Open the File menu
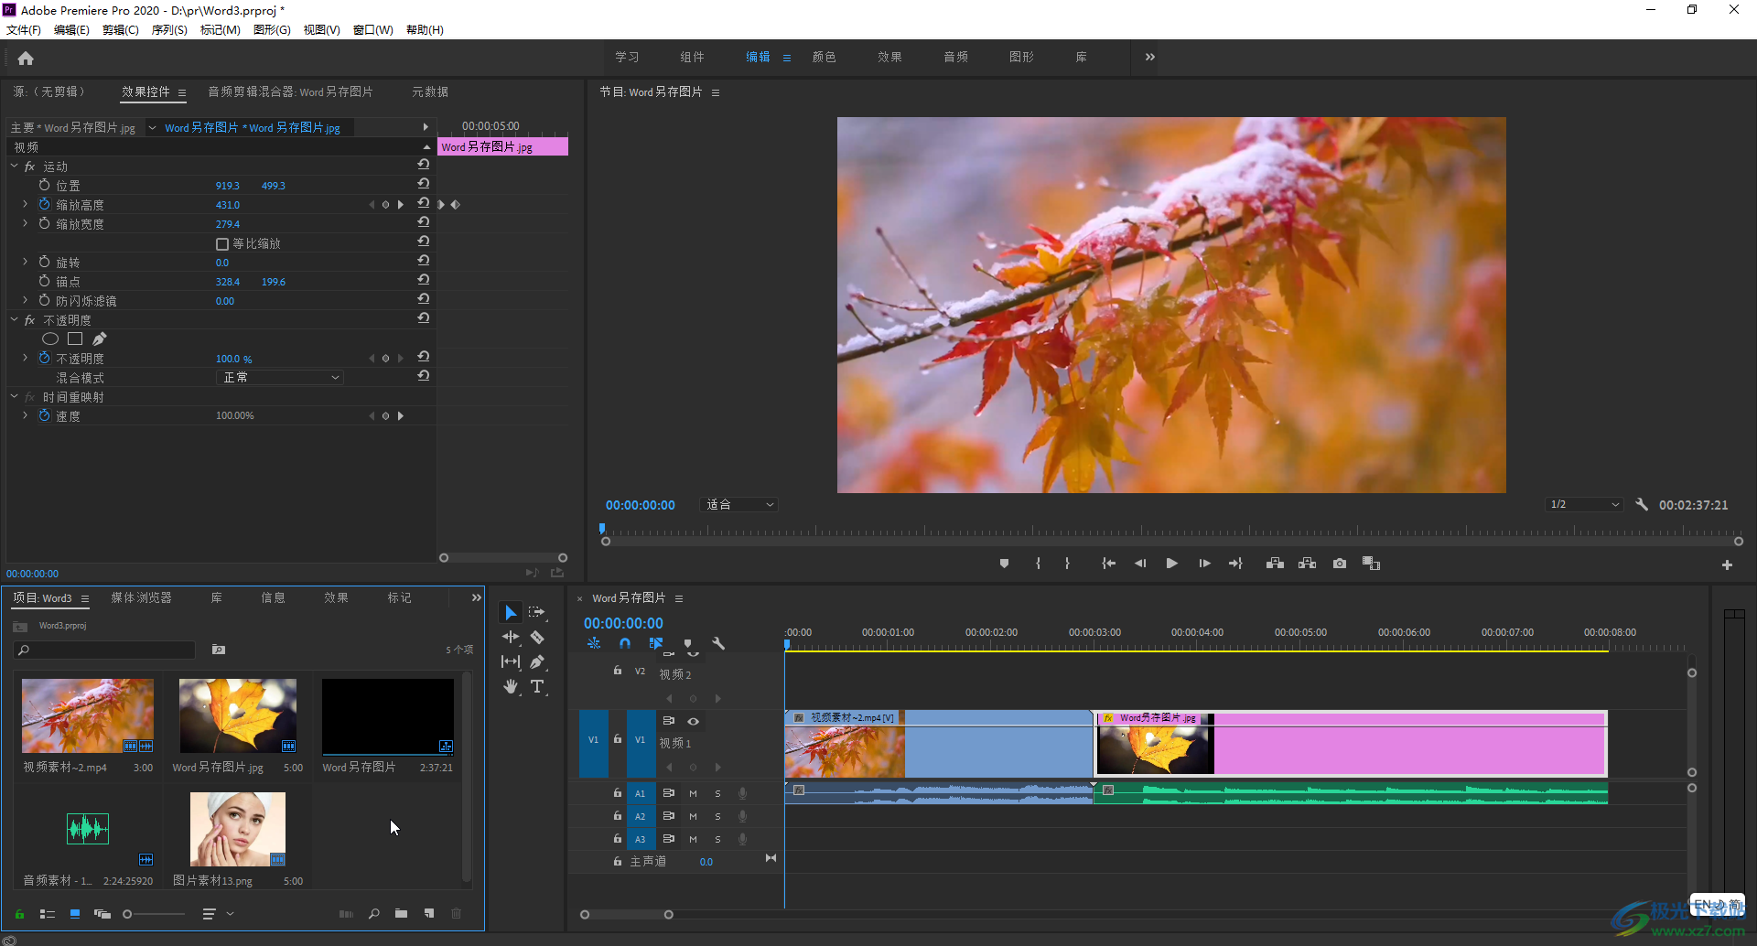Image resolution: width=1757 pixels, height=946 pixels. tap(24, 30)
